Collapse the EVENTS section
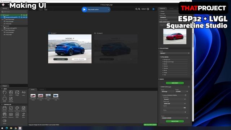The height and width of the screenshot is (130, 231). tap(159, 79)
